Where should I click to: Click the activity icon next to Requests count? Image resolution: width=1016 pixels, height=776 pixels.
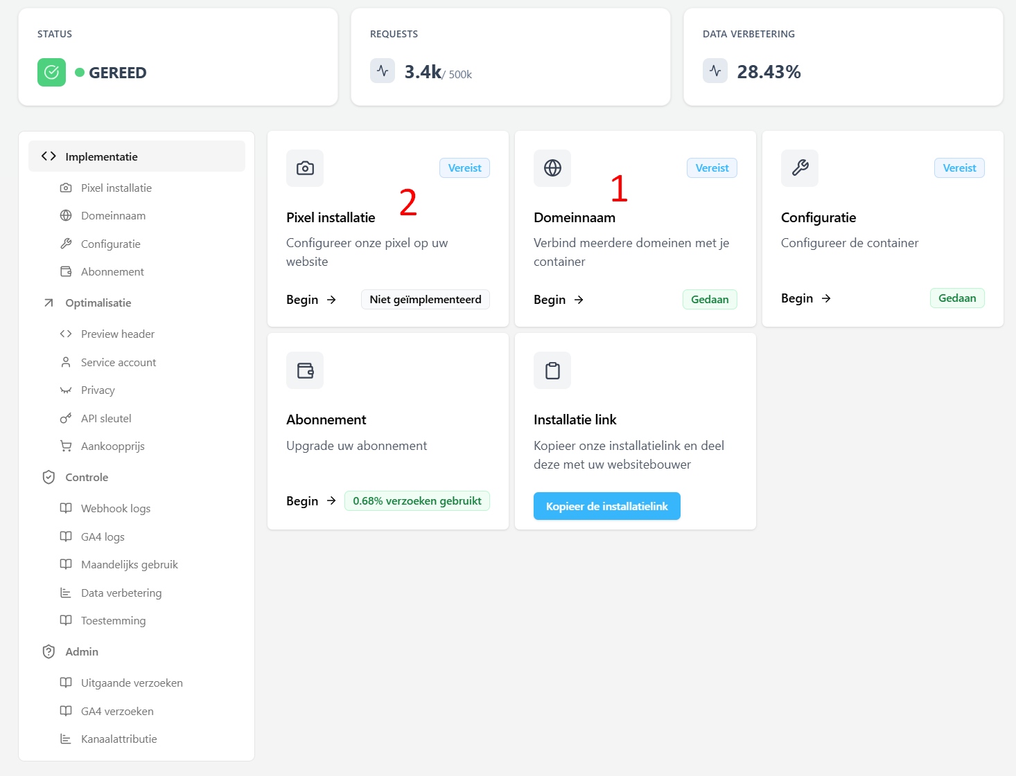[x=383, y=71]
